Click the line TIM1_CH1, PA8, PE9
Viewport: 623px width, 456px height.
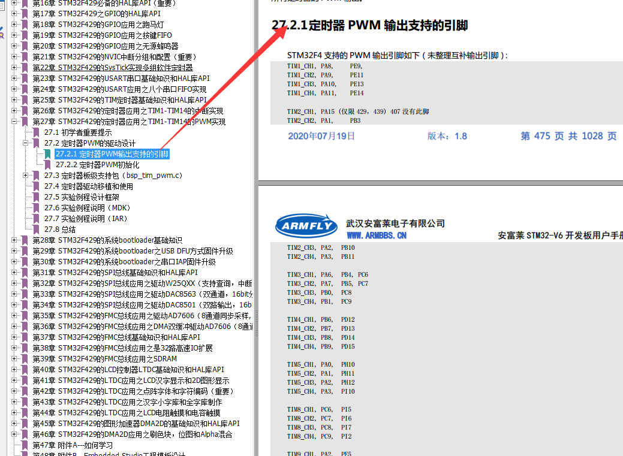pos(324,66)
